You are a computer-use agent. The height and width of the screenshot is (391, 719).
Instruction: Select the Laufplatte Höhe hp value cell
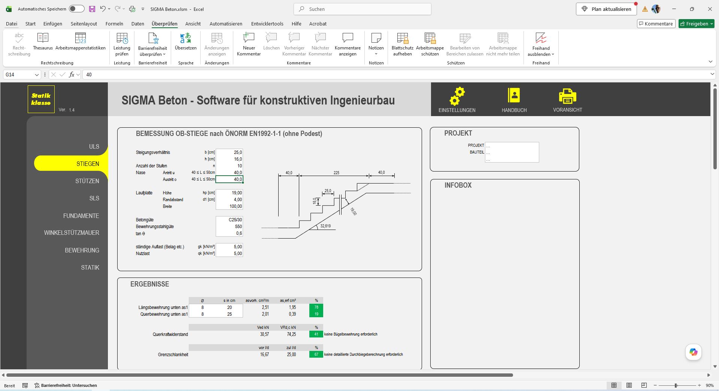[229, 193]
